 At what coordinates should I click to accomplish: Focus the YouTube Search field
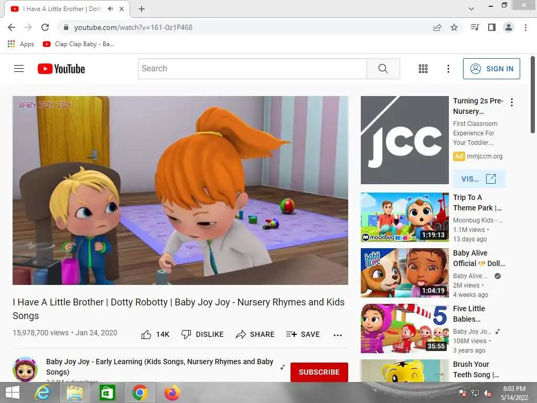pos(252,69)
